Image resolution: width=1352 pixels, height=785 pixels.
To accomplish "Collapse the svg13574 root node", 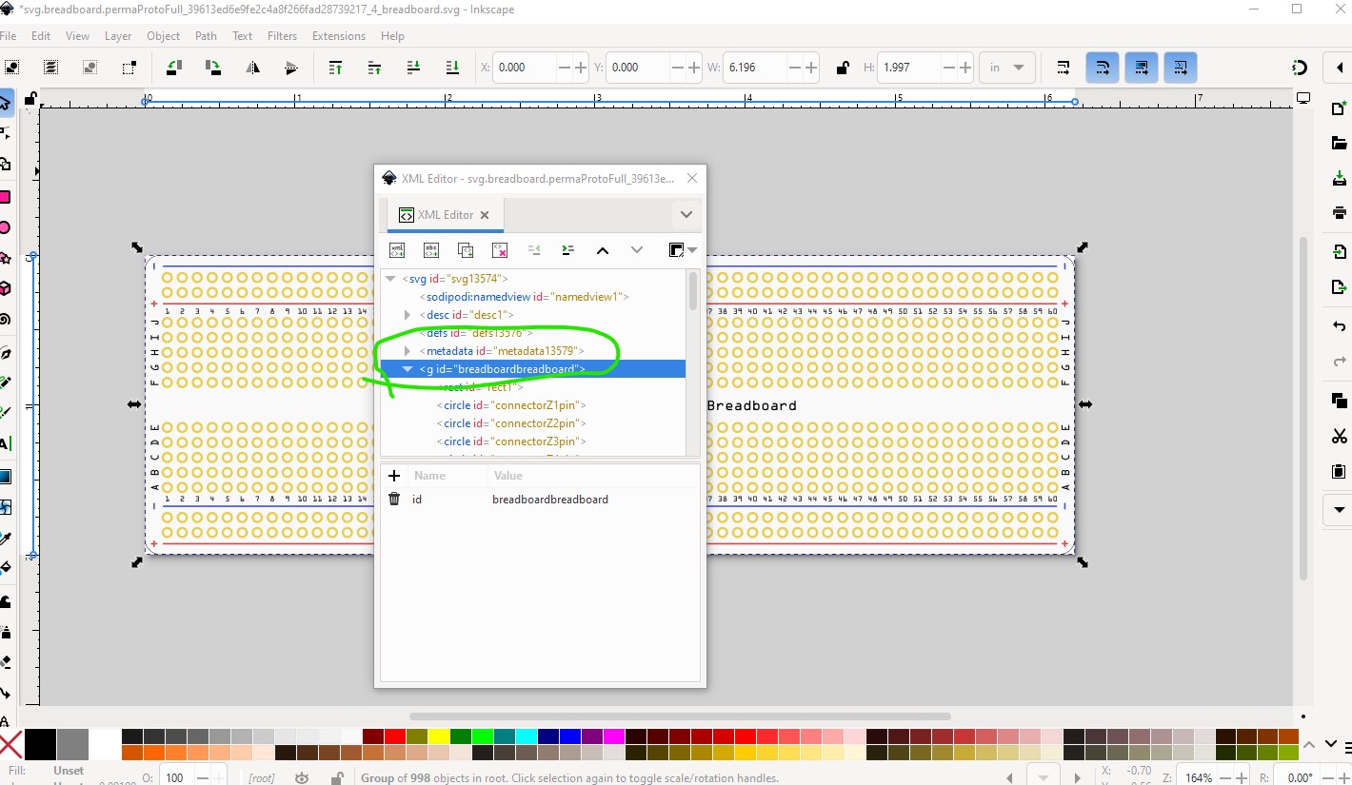I will click(390, 279).
